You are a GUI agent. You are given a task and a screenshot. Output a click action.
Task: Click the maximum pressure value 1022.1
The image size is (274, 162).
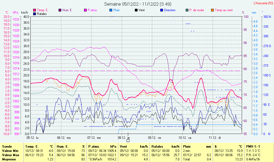(112, 155)
